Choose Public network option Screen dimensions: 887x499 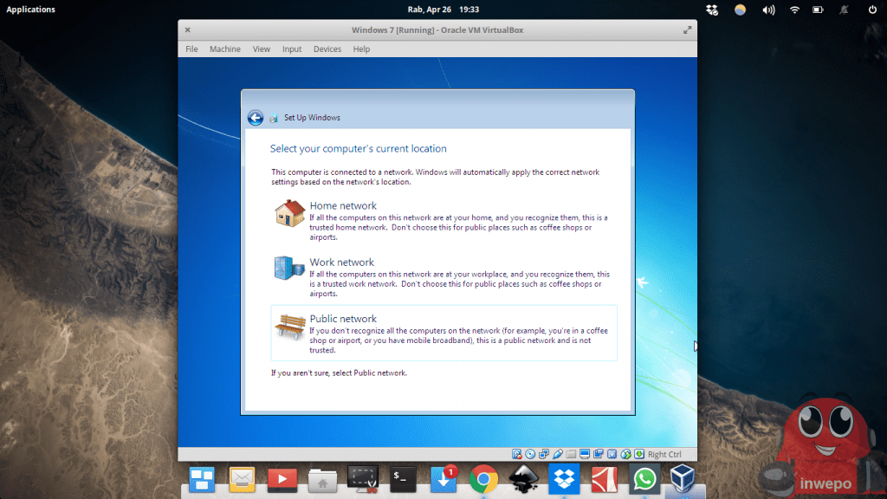(343, 319)
